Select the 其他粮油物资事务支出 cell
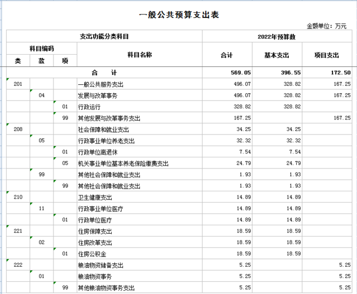 (106, 288)
